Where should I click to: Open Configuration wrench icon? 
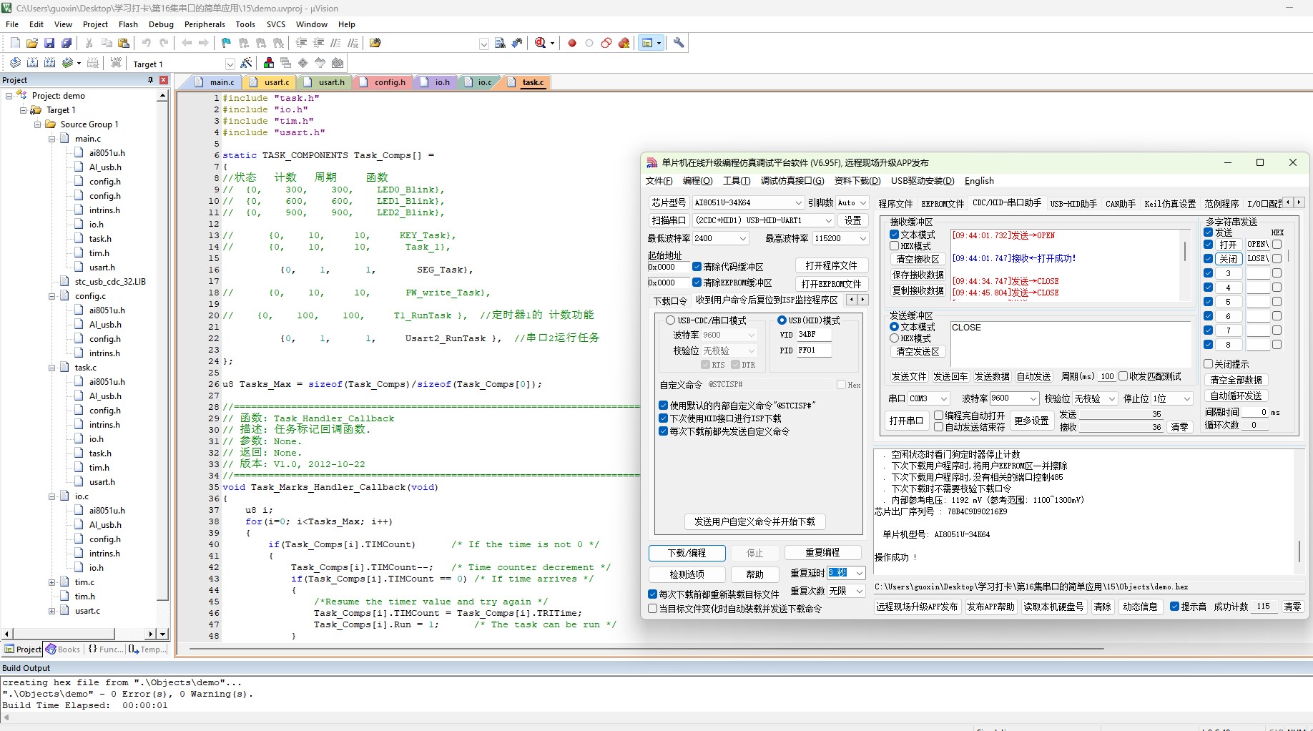pyautogui.click(x=679, y=43)
